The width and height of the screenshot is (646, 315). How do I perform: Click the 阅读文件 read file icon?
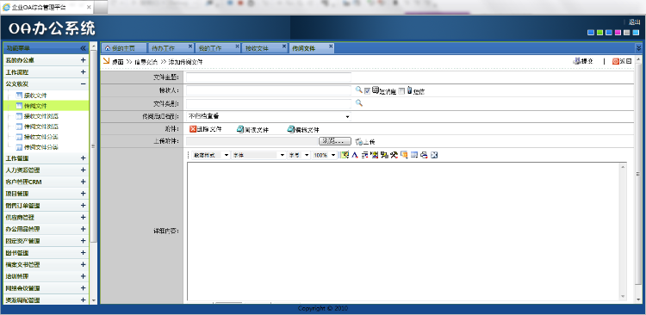coord(239,129)
